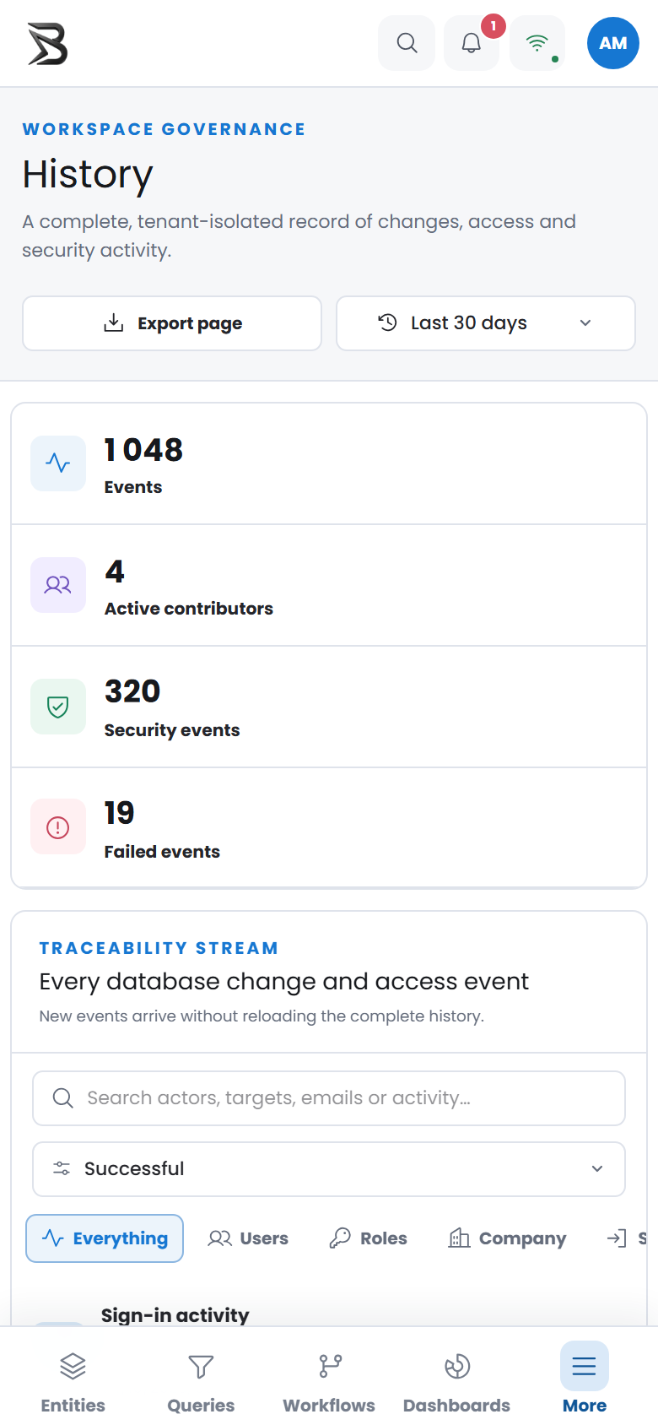Export the history page
Image resolution: width=658 pixels, height=1425 pixels.
(172, 323)
